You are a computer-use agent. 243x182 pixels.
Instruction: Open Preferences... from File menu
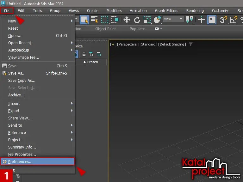point(38,161)
